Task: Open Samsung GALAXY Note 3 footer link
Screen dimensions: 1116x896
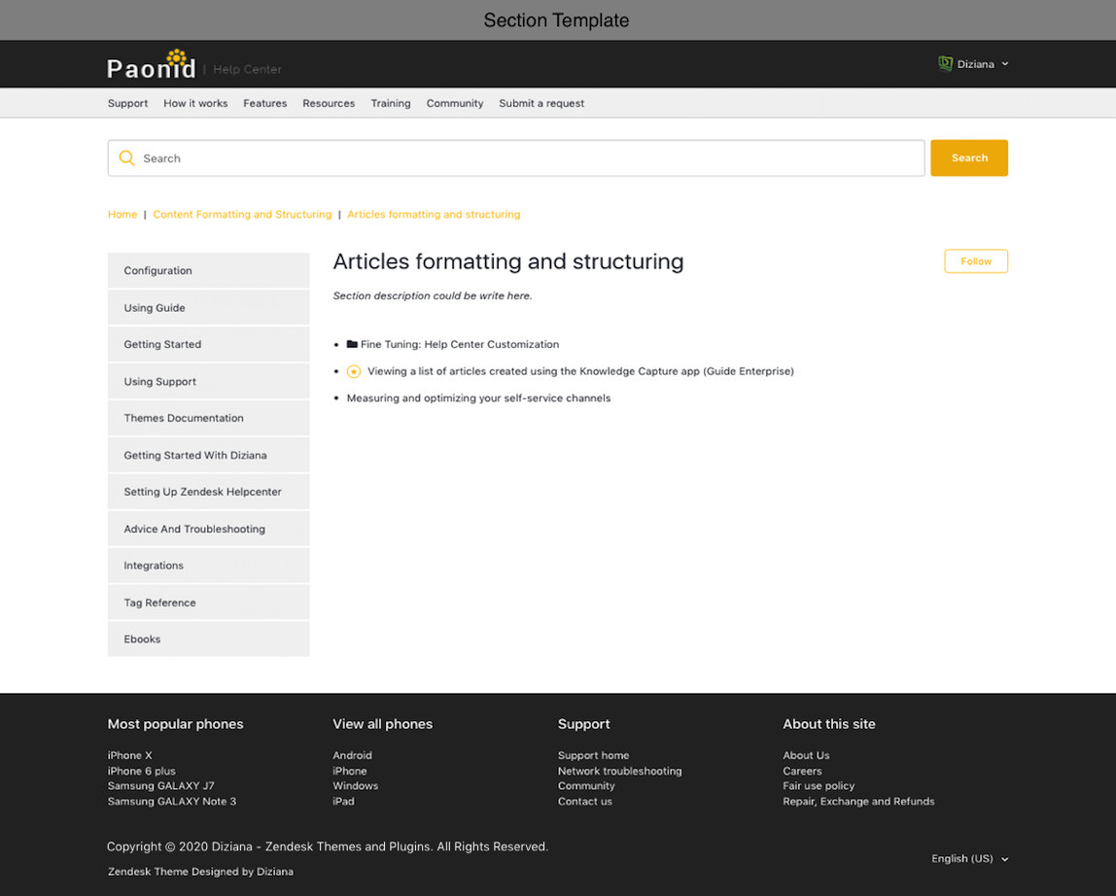Action: click(171, 802)
